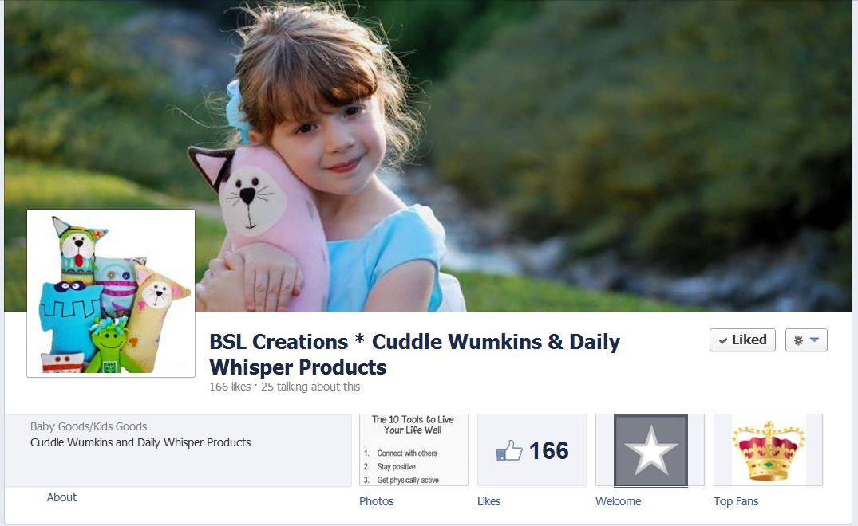This screenshot has height=526, width=858.
Task: Open the Welcome tab label
Action: (x=619, y=500)
